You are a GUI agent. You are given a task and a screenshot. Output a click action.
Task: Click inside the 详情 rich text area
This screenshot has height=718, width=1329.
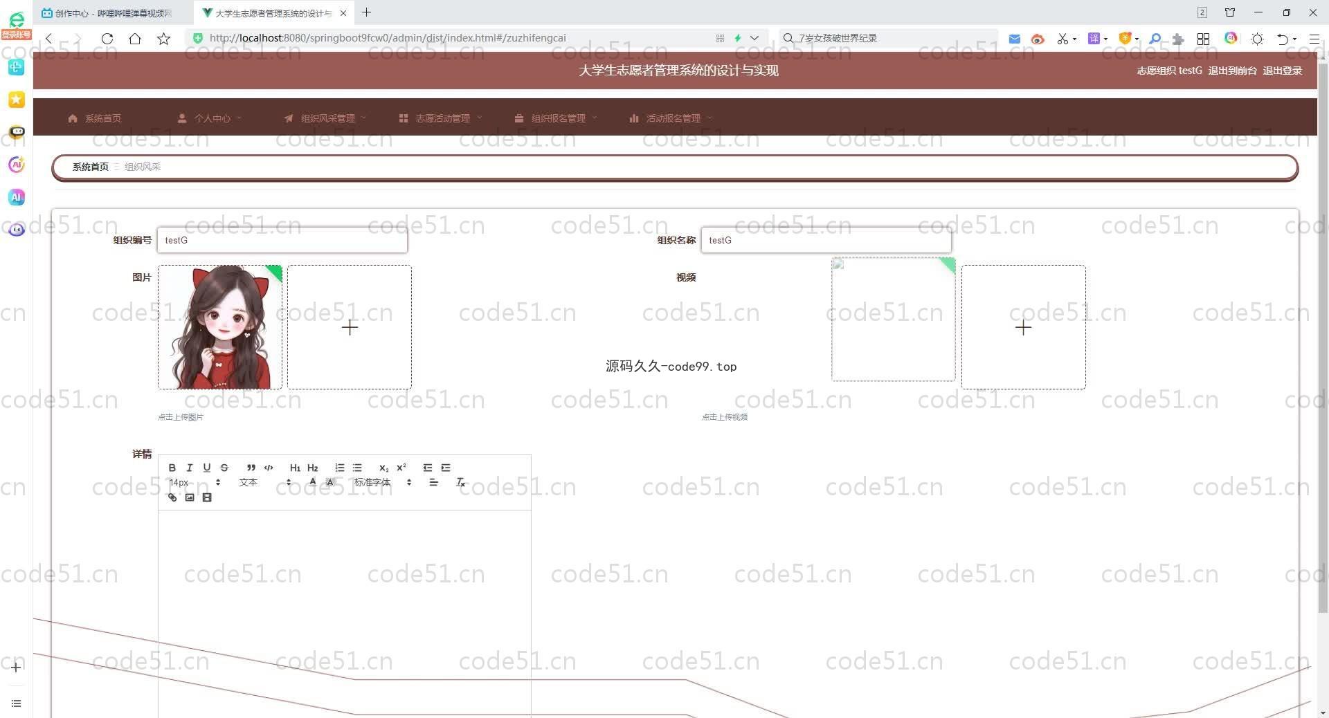pyautogui.click(x=345, y=614)
